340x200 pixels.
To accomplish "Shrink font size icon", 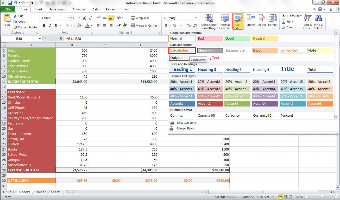I will click(x=90, y=18).
